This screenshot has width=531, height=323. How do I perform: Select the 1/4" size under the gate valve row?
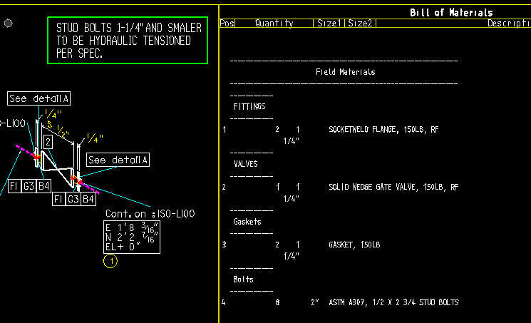point(292,199)
